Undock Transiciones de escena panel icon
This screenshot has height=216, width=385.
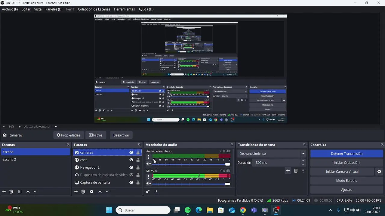pos(304,145)
